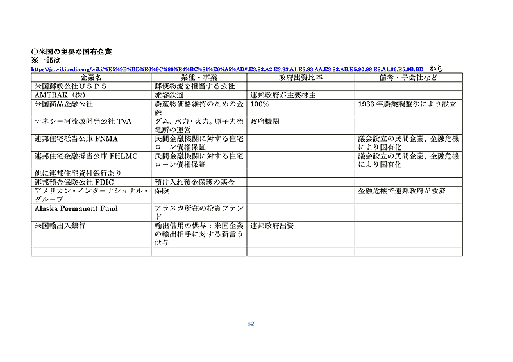Click the cell 他に連邦住宅貸付銀行あり
Image resolution: width=513 pixels, height=362 pixels.
point(91,174)
